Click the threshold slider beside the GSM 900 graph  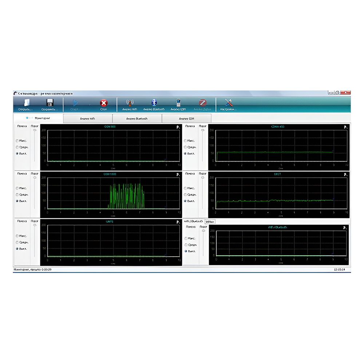click(x=35, y=130)
